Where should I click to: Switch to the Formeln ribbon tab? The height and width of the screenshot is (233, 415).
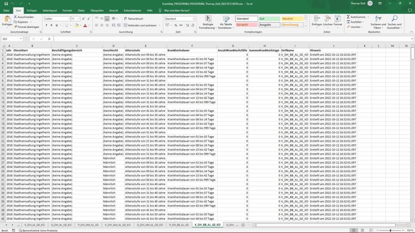point(67,10)
